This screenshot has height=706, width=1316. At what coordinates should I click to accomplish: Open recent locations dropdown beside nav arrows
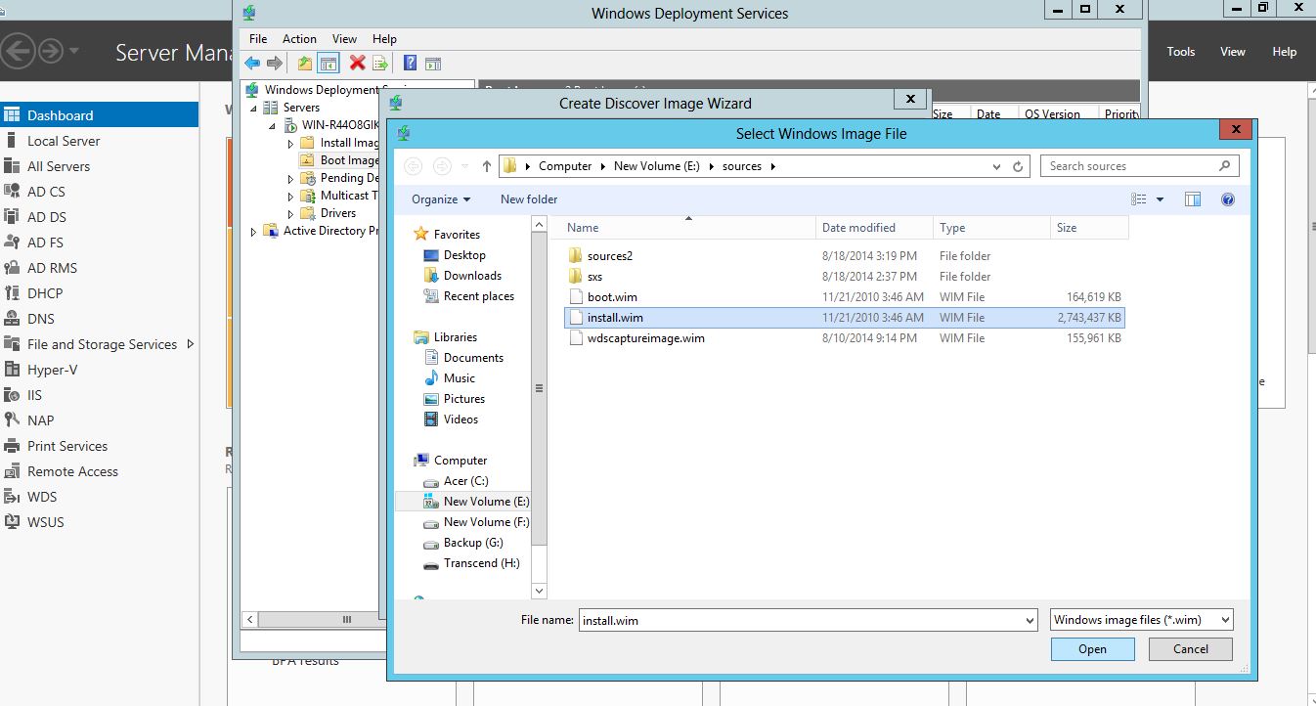coord(465,166)
